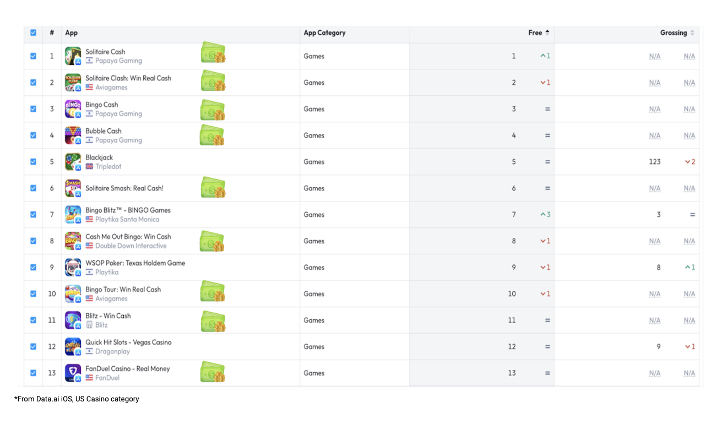Click the up 1 grossing change for WSOP Poker
Screen dimensions: 728x424
[x=690, y=268]
